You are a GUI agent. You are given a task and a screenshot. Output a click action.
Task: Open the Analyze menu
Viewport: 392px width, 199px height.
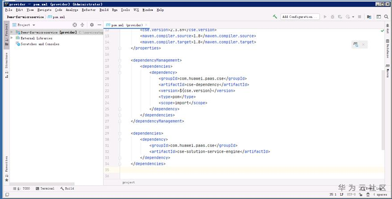click(x=72, y=10)
